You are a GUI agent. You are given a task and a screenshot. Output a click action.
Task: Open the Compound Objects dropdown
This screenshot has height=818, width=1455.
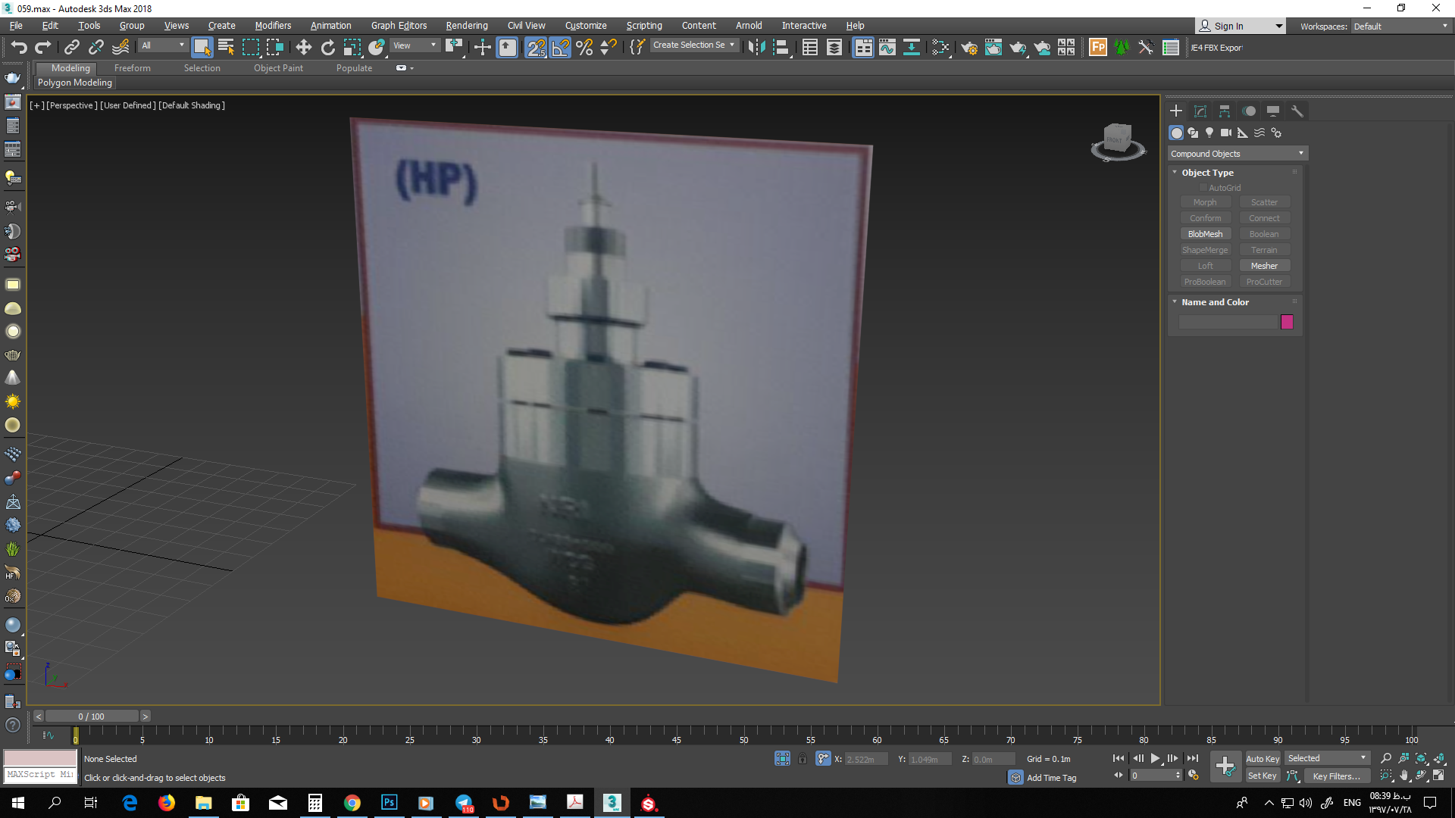pos(1237,154)
